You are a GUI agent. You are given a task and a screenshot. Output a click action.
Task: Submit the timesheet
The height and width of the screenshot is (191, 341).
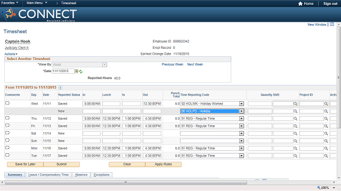tap(62, 164)
